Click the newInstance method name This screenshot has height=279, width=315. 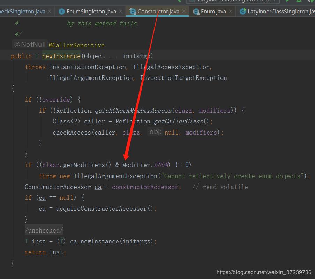click(61, 56)
